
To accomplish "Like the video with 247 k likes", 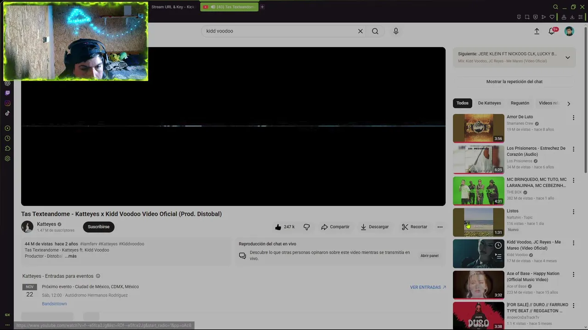I will [285, 227].
